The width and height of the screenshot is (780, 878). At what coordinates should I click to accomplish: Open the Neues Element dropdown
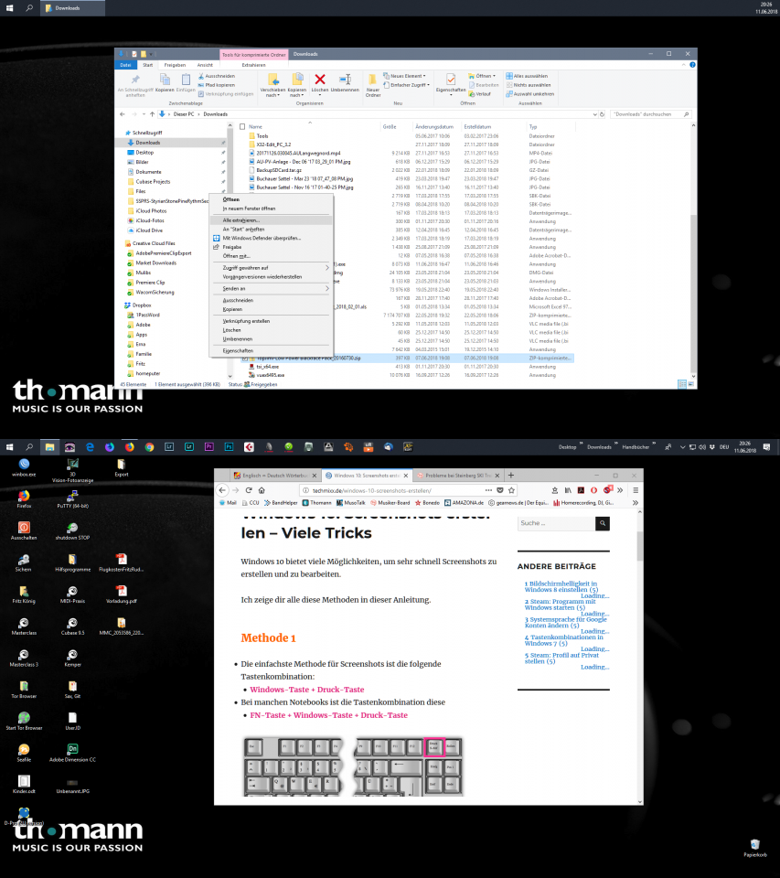[405, 76]
